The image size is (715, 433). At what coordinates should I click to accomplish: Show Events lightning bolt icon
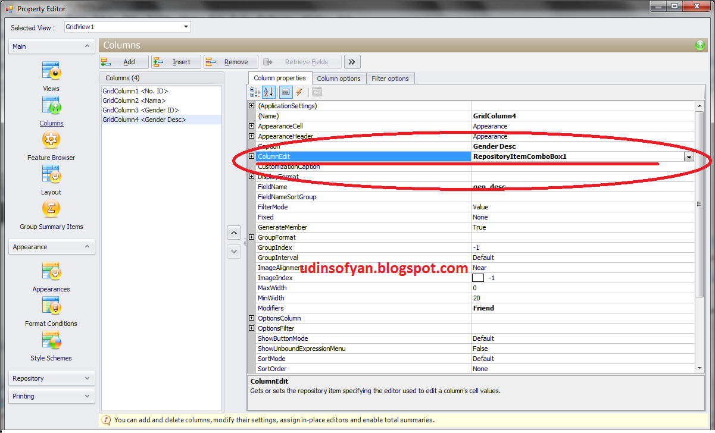[x=299, y=92]
